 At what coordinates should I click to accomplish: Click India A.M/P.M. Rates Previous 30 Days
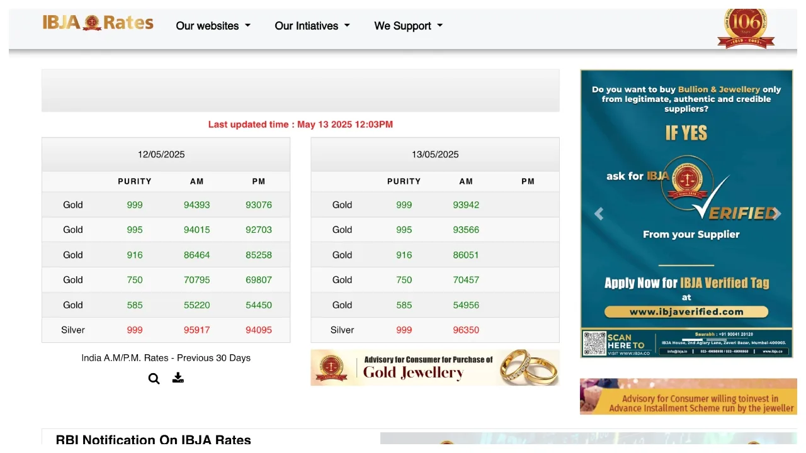tap(166, 358)
